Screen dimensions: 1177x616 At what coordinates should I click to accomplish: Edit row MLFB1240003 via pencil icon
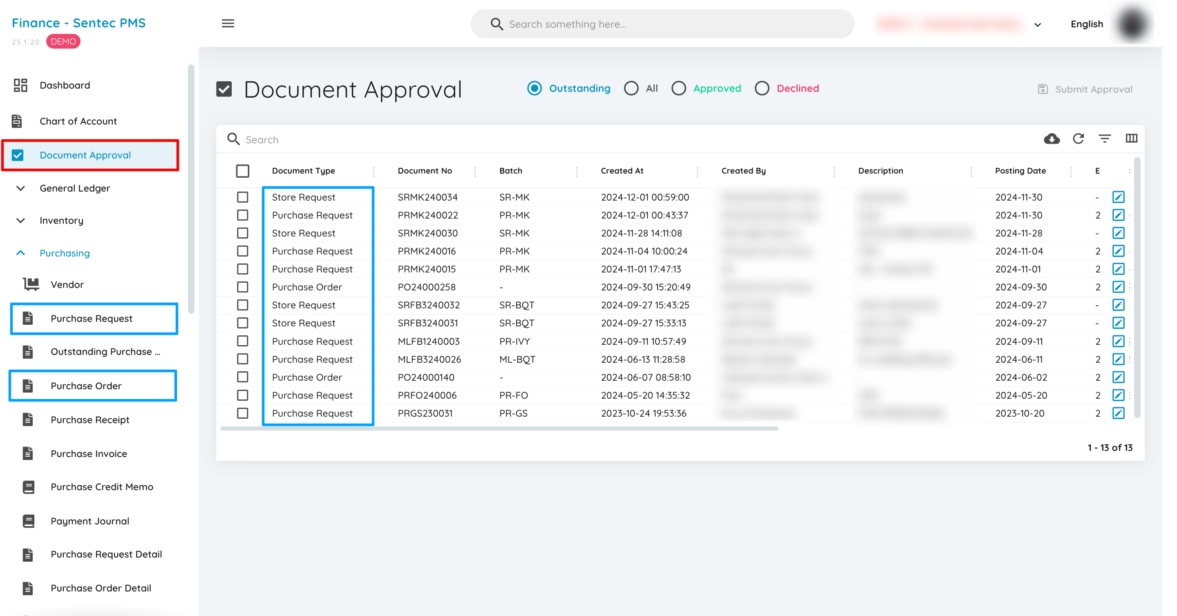click(1118, 341)
